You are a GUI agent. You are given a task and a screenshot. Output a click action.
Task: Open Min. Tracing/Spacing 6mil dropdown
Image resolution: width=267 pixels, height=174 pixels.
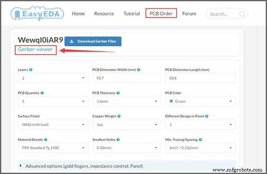click(x=200, y=148)
